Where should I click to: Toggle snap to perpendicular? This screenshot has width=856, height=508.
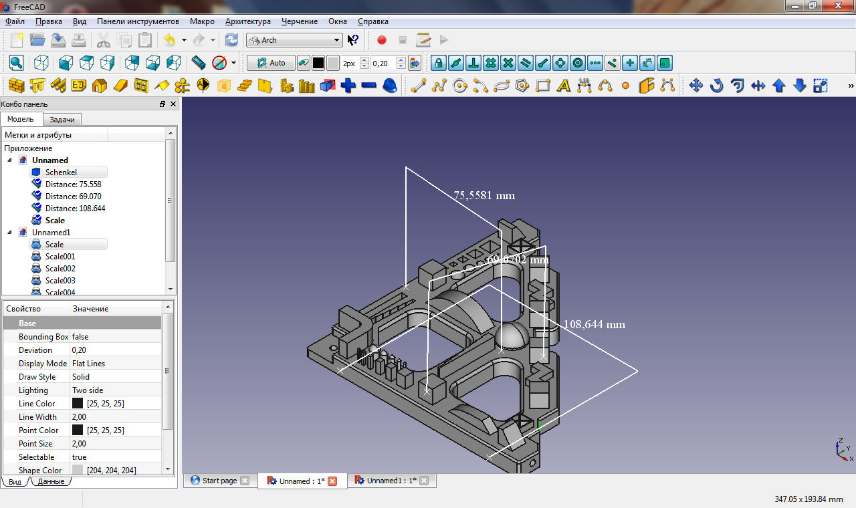click(x=473, y=63)
